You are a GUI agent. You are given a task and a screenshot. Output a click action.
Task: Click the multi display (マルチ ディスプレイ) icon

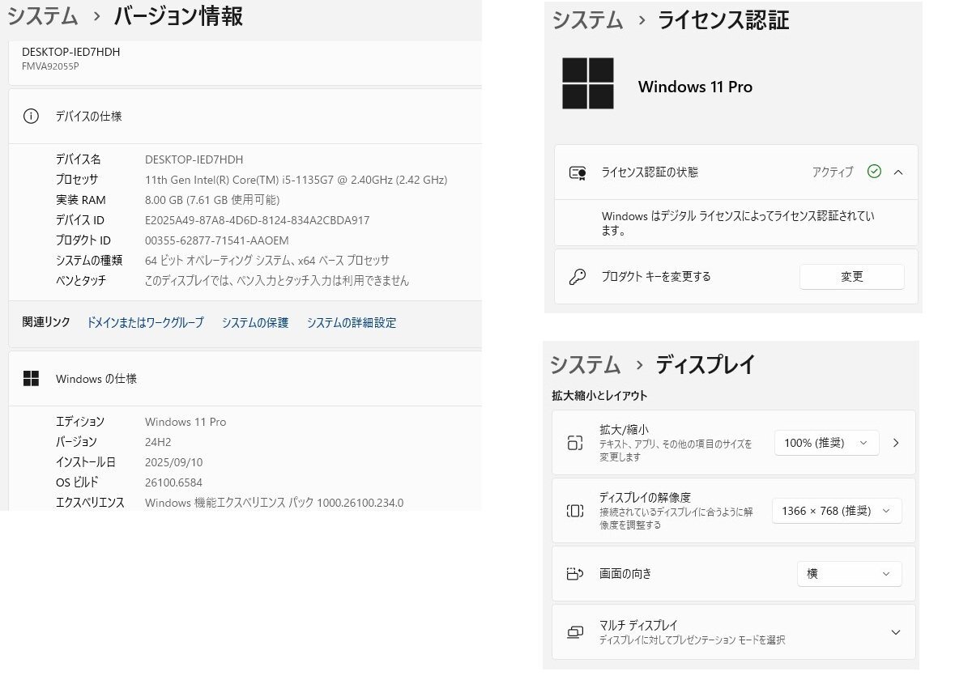tap(574, 632)
